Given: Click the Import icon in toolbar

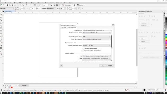Looking at the screenshot, I should point(35,5).
